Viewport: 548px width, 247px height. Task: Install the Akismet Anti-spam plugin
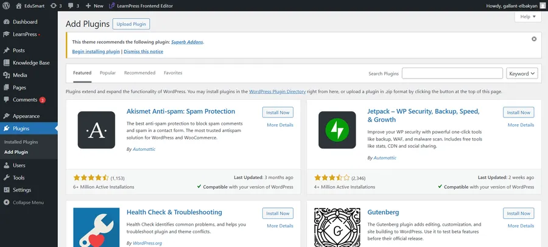click(x=278, y=113)
